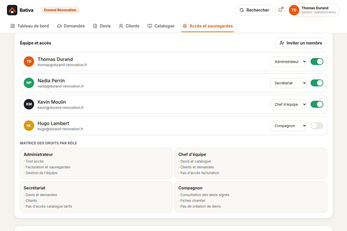Image resolution: width=347 pixels, height=231 pixels.
Task: Click the Bativa house logo icon
Action: [12, 10]
